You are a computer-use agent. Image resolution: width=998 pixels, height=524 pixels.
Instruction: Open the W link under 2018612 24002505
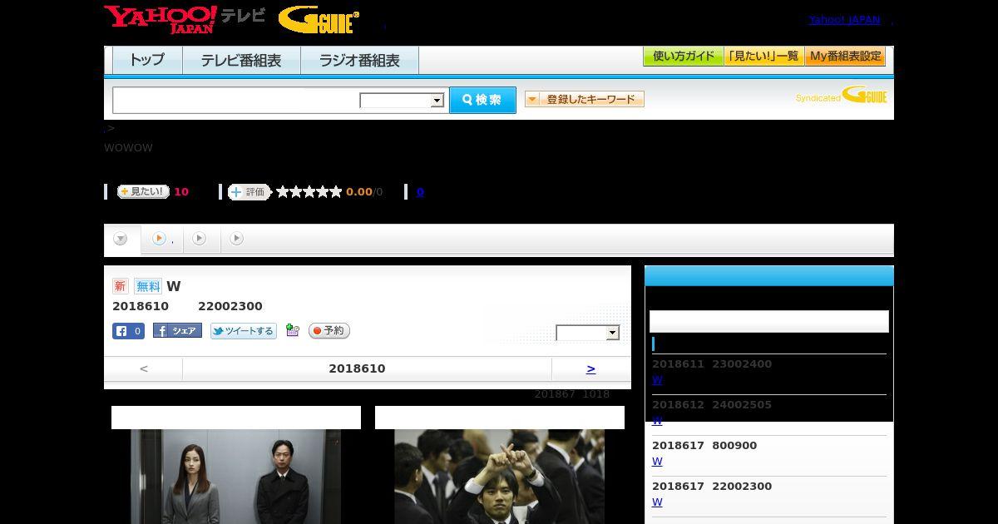pyautogui.click(x=657, y=421)
